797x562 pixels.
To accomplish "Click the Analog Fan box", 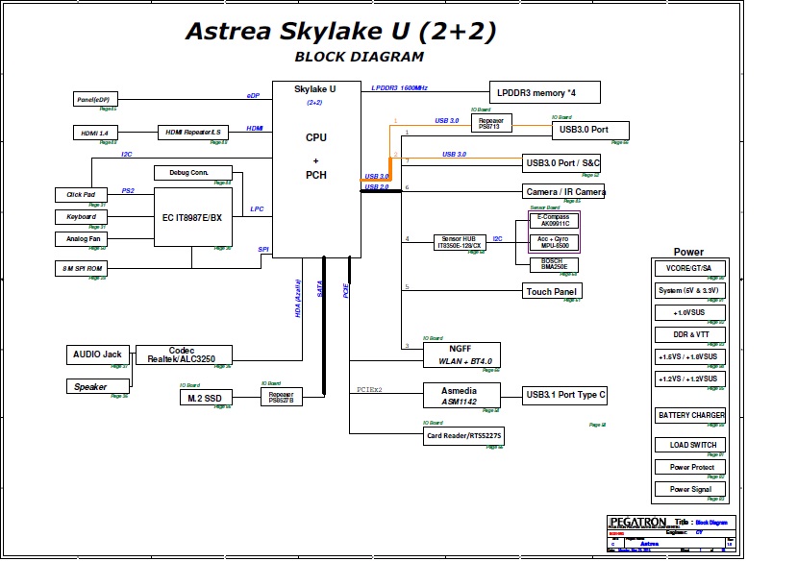I will click(x=84, y=238).
